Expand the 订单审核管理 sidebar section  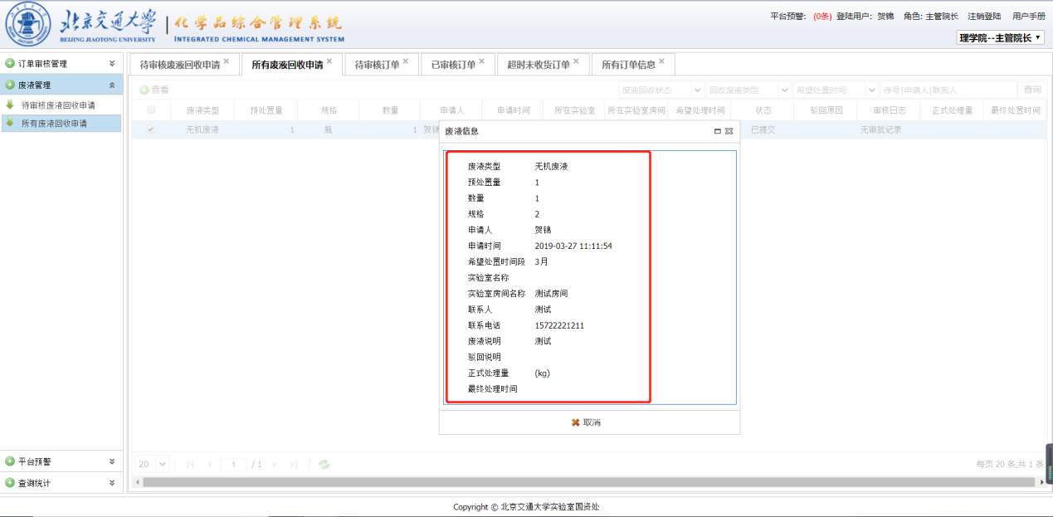[x=112, y=63]
